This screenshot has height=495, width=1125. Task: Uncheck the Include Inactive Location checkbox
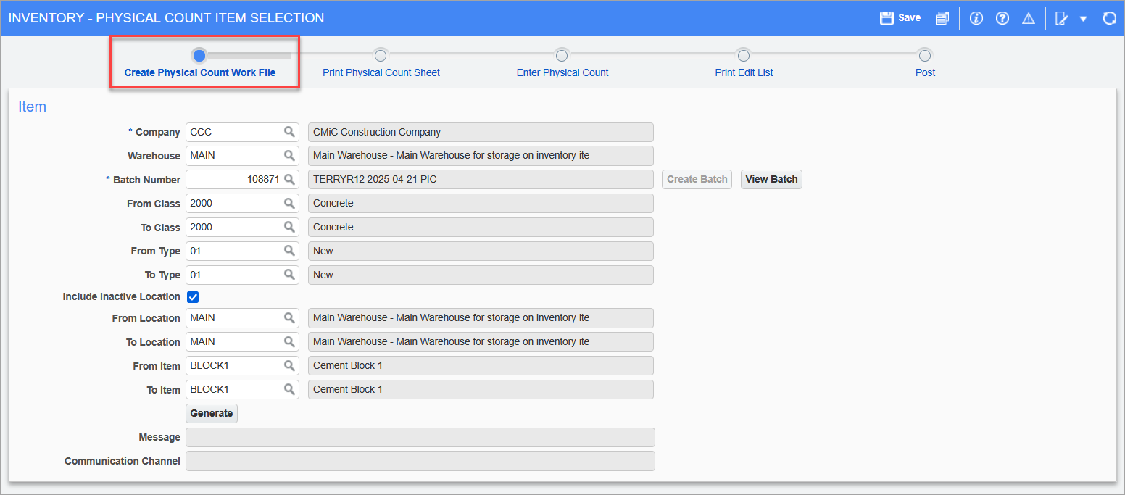[193, 296]
